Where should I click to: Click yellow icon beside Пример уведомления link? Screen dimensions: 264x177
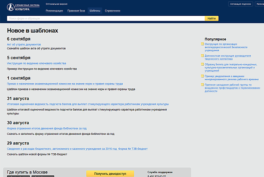[x=202, y=76]
